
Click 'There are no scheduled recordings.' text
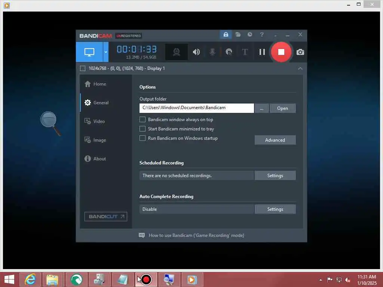[177, 176]
